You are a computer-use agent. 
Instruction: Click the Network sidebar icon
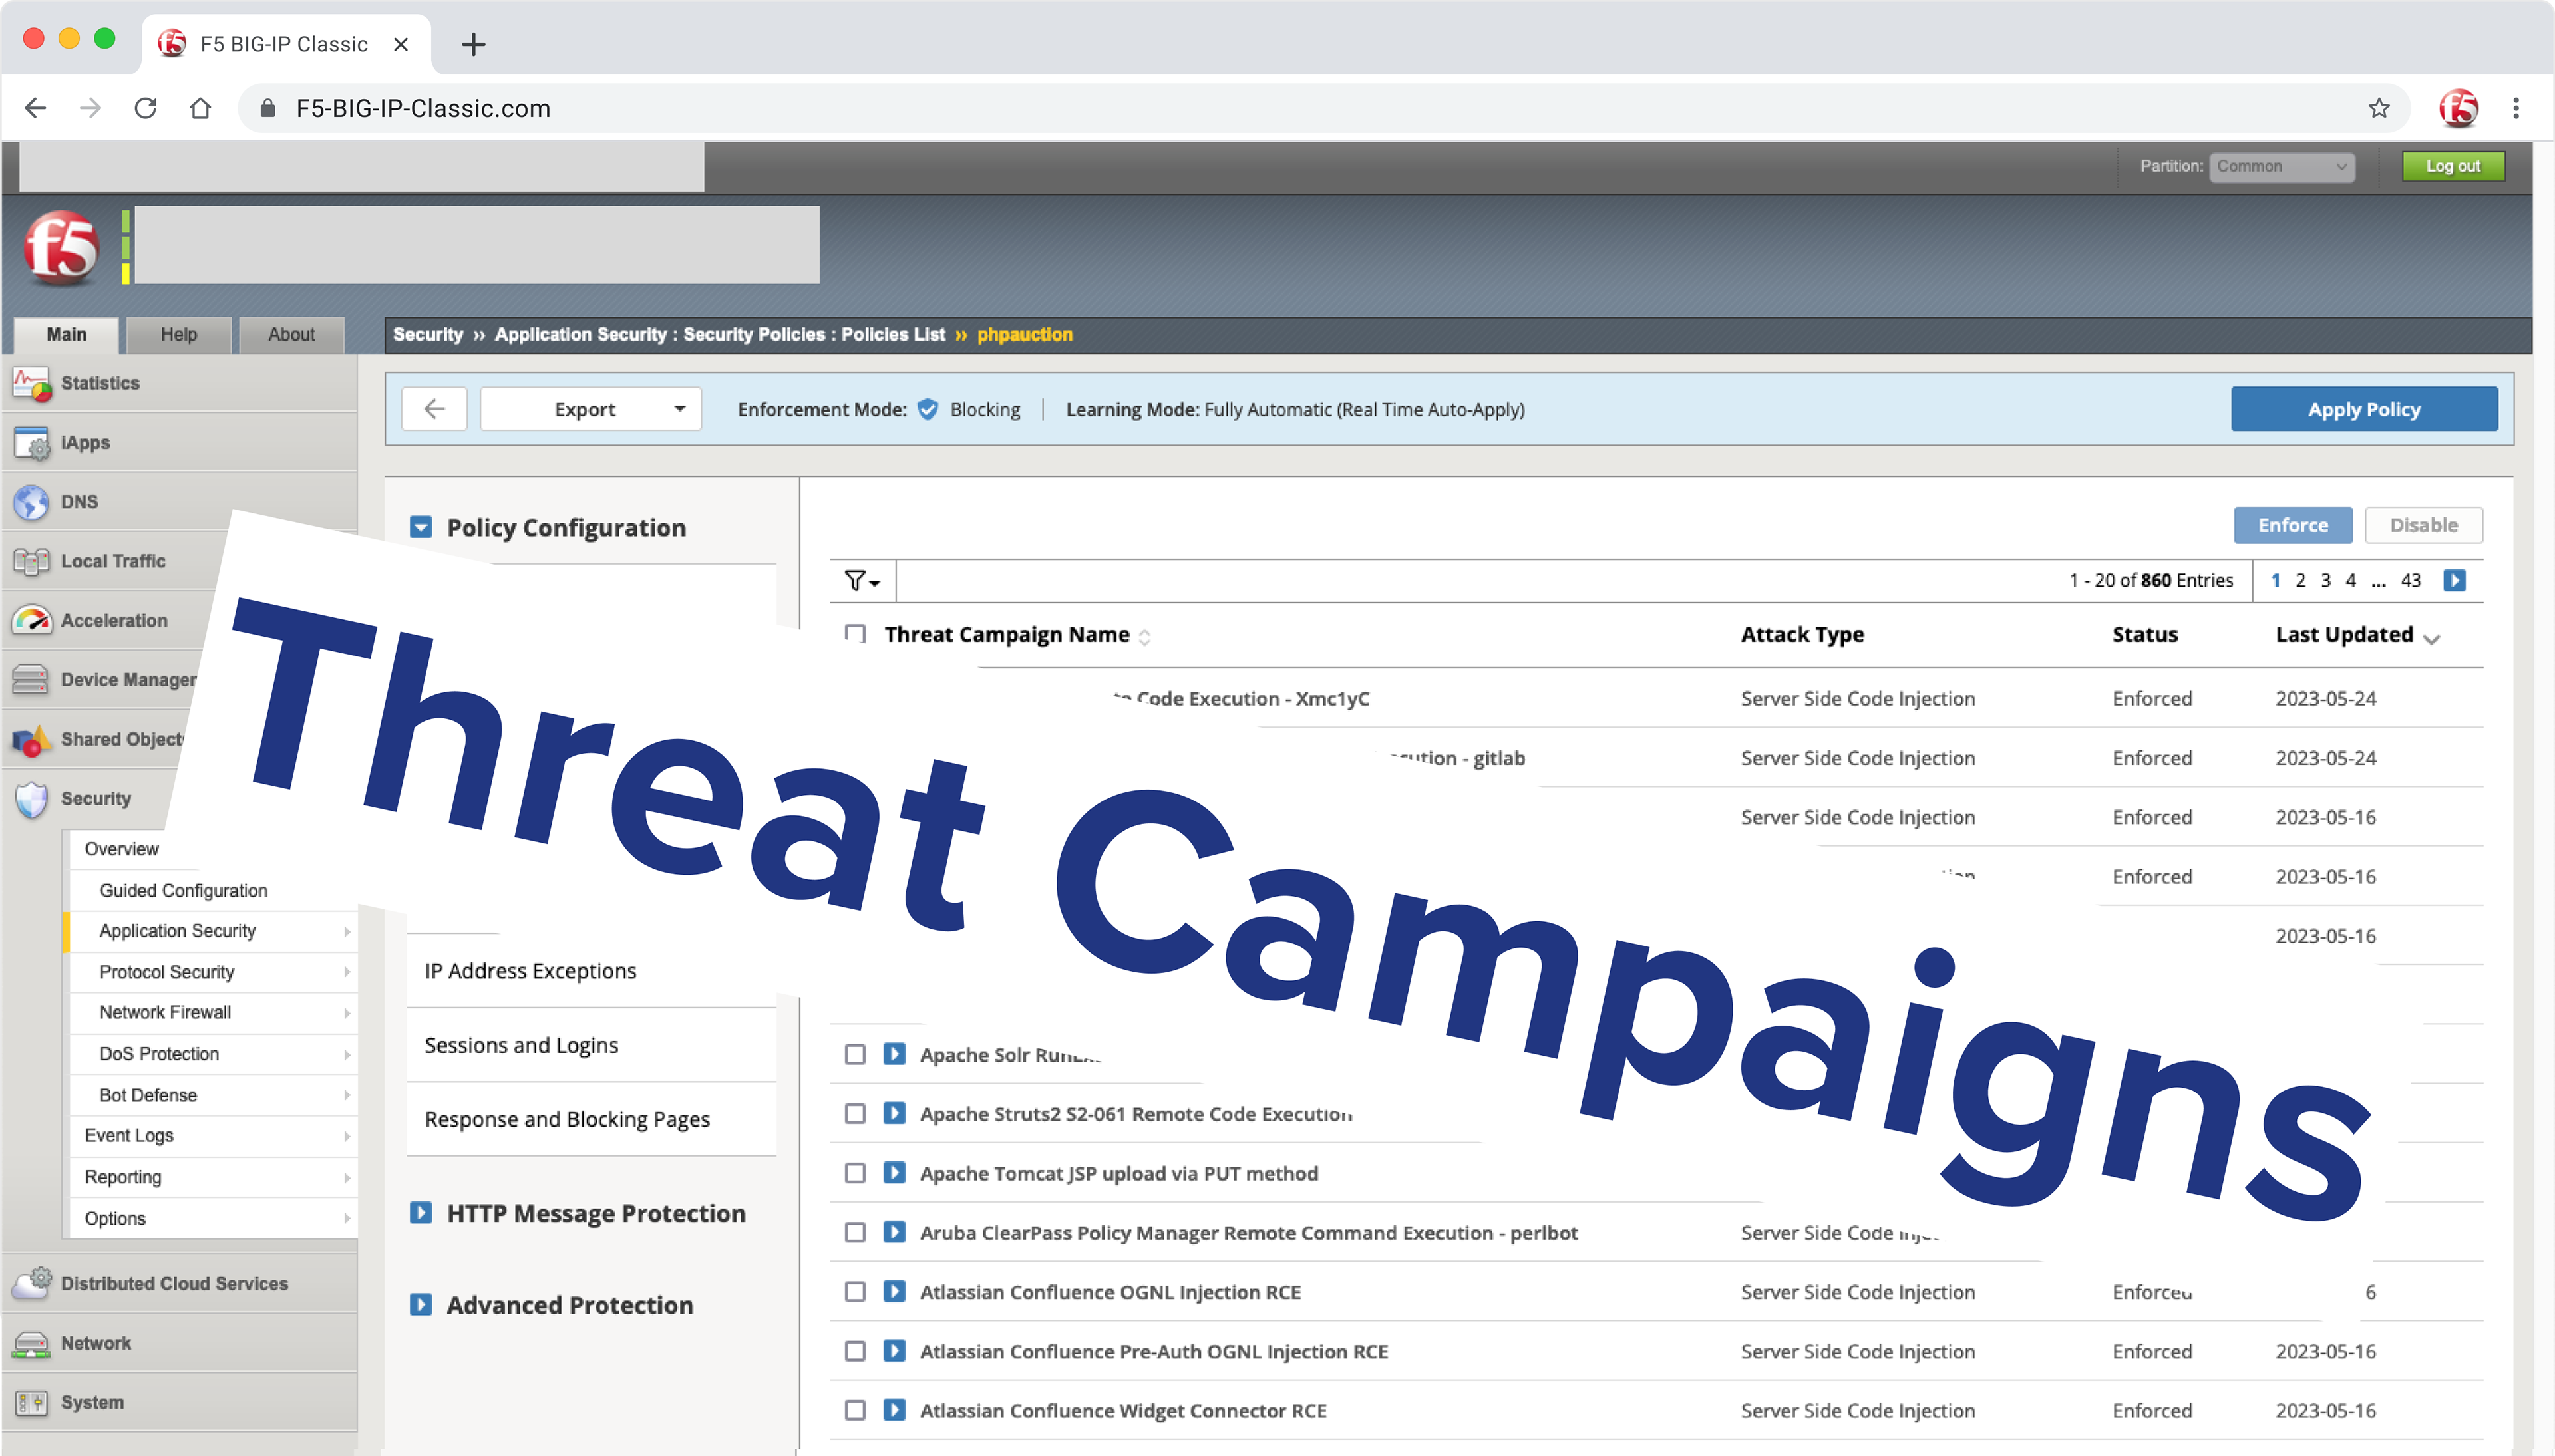click(x=31, y=1344)
